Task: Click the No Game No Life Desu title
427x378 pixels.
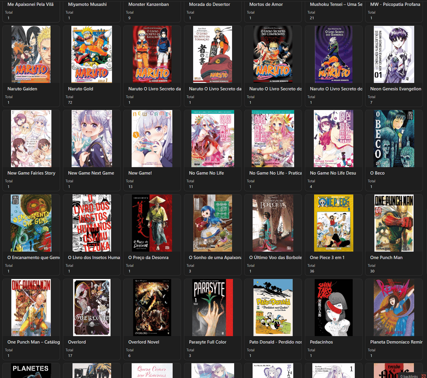Action: (333, 173)
